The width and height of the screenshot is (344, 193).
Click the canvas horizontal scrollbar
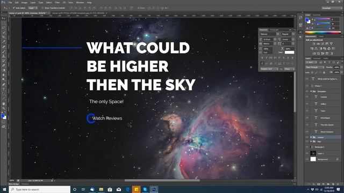[162, 181]
